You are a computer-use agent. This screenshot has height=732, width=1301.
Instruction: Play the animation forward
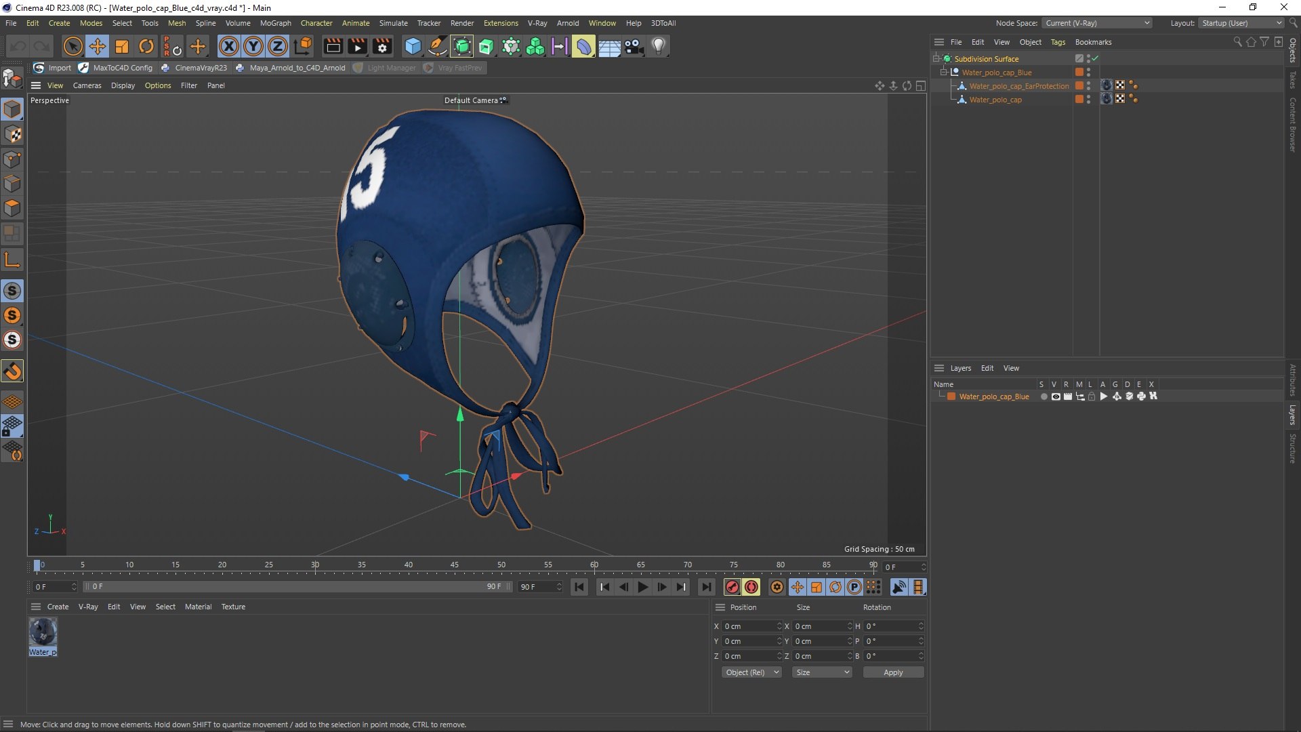(x=642, y=588)
